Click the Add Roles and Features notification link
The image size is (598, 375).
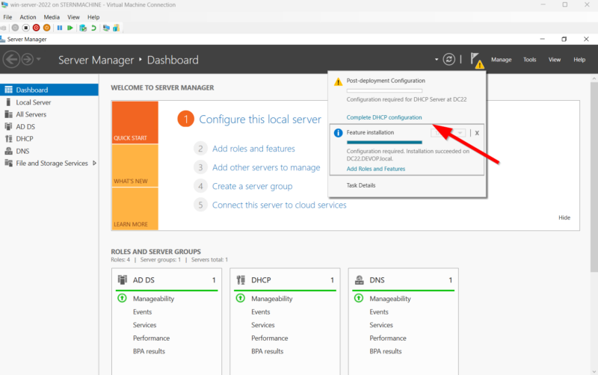pyautogui.click(x=376, y=169)
